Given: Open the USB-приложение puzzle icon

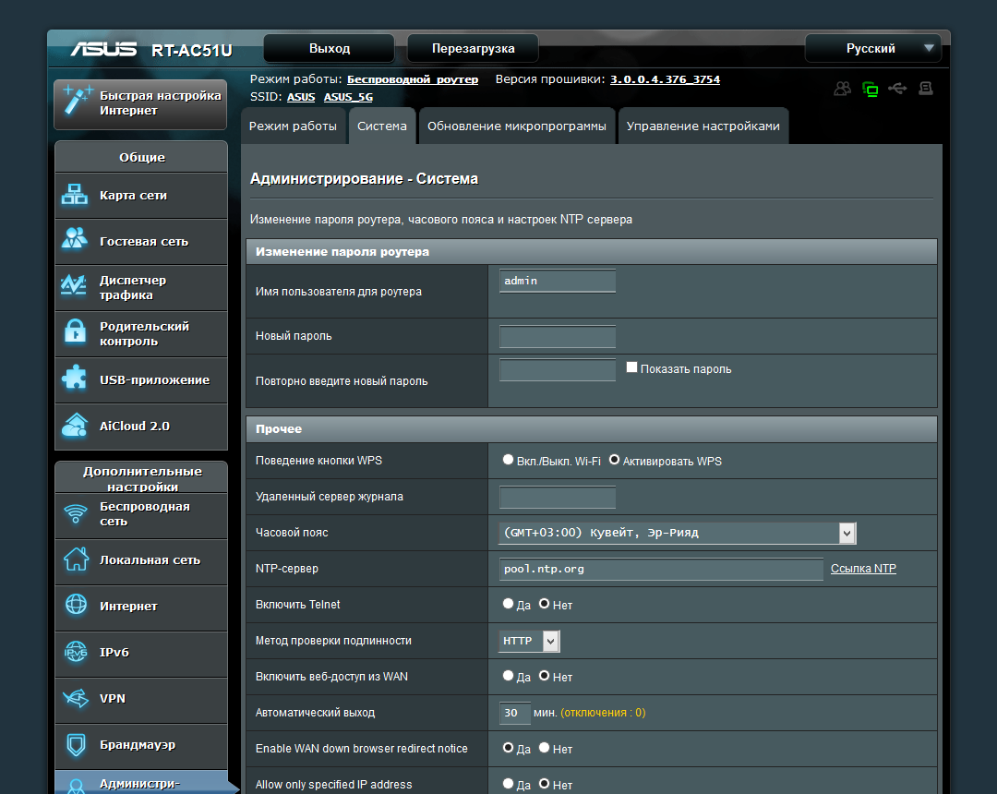Looking at the screenshot, I should [x=75, y=378].
